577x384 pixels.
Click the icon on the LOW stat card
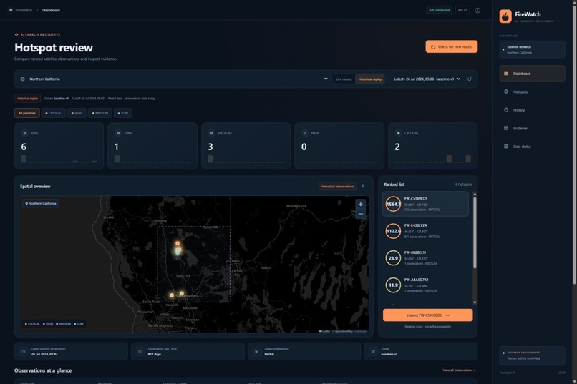coord(117,133)
